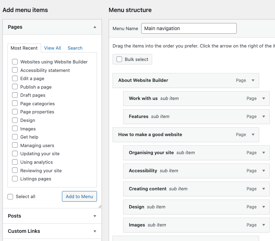Select the Most Recent tab
The image size is (275, 241).
[24, 48]
